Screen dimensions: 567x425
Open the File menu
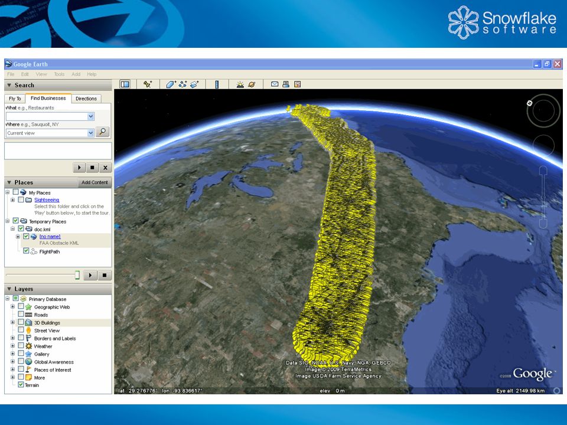pyautogui.click(x=11, y=74)
